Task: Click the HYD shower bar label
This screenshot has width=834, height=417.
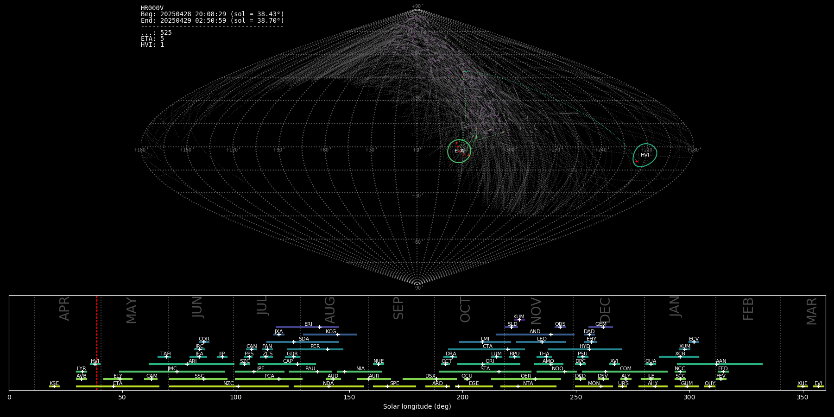Action: (585, 347)
